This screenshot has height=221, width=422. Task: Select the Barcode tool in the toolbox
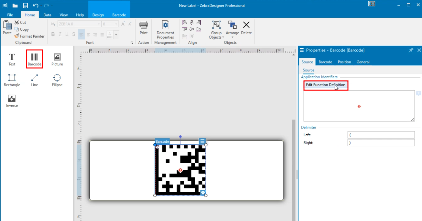pyautogui.click(x=34, y=59)
